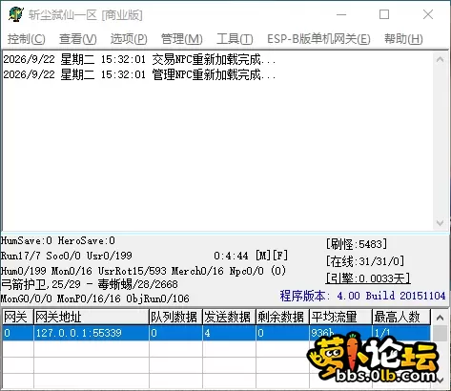The width and height of the screenshot is (451, 391).
Task: Click the 网关地址 column header
Action: pos(92,317)
